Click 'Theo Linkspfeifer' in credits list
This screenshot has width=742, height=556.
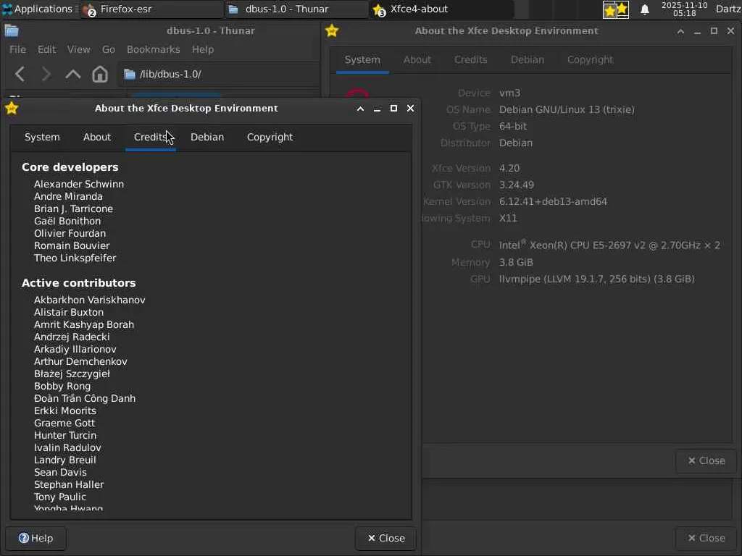(x=75, y=258)
